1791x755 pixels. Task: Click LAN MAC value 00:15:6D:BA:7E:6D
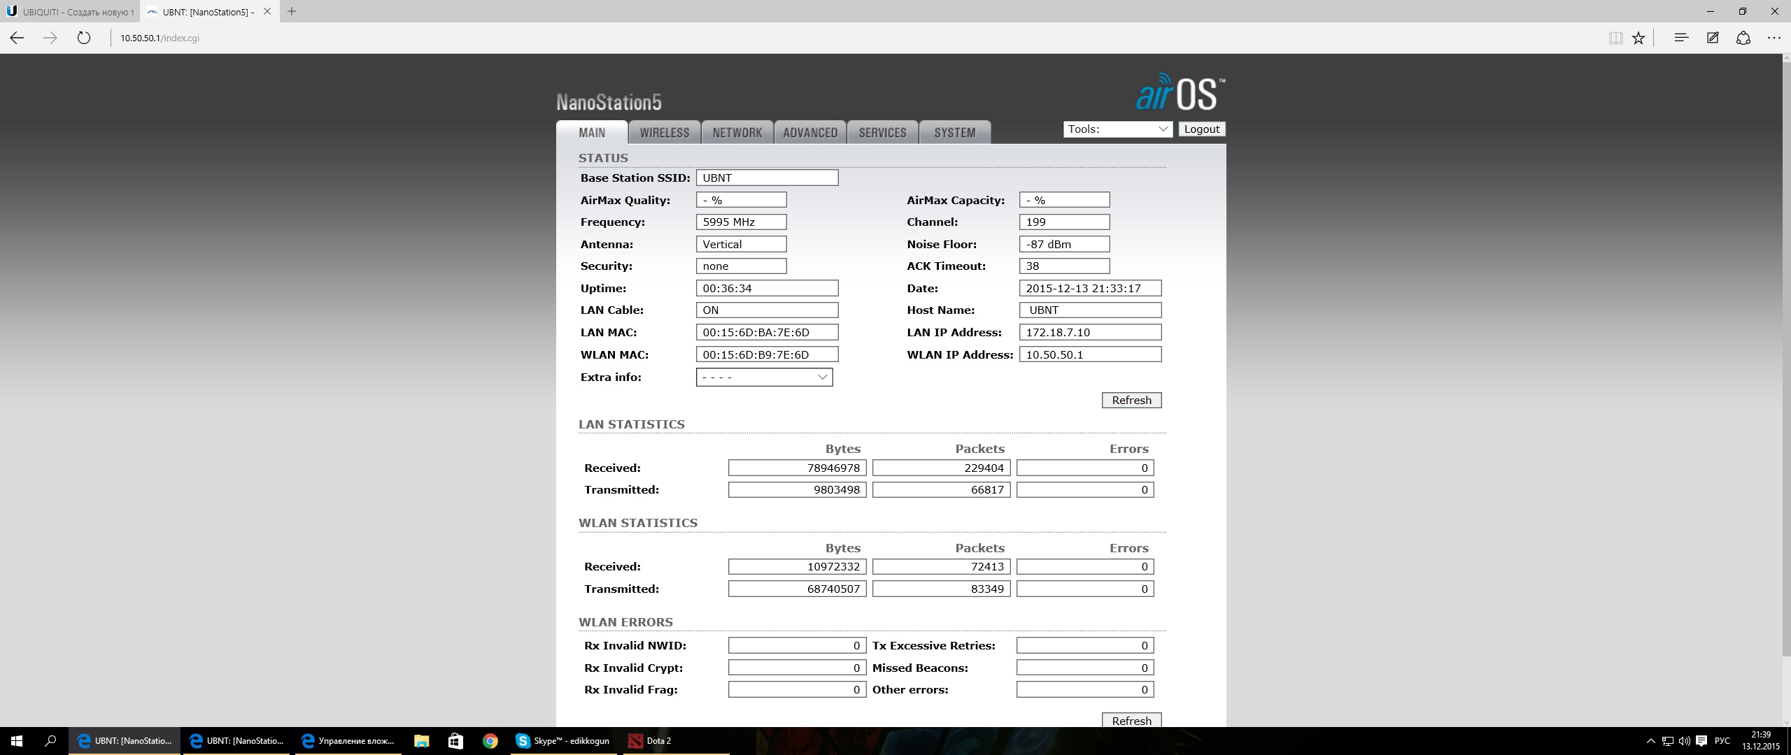tap(767, 332)
